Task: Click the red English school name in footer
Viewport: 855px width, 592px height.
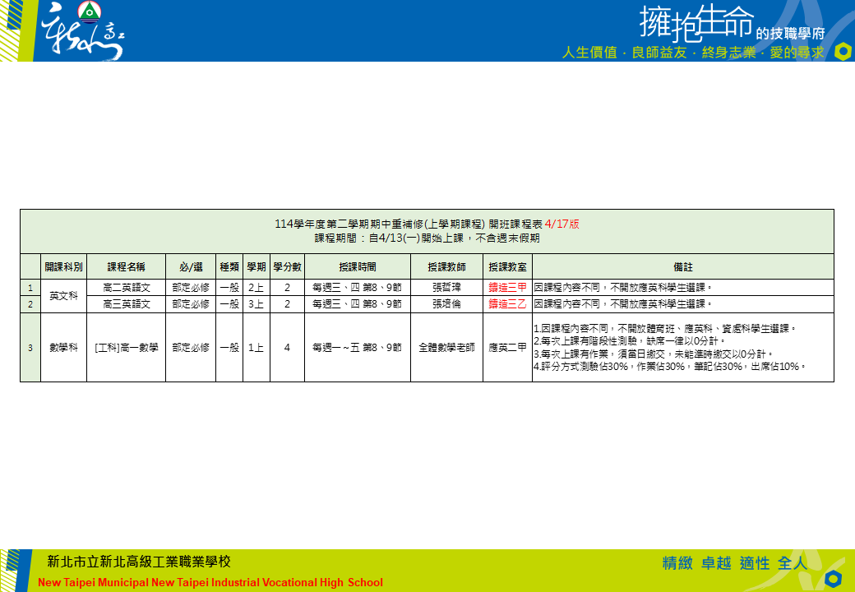Action: pyautogui.click(x=210, y=582)
